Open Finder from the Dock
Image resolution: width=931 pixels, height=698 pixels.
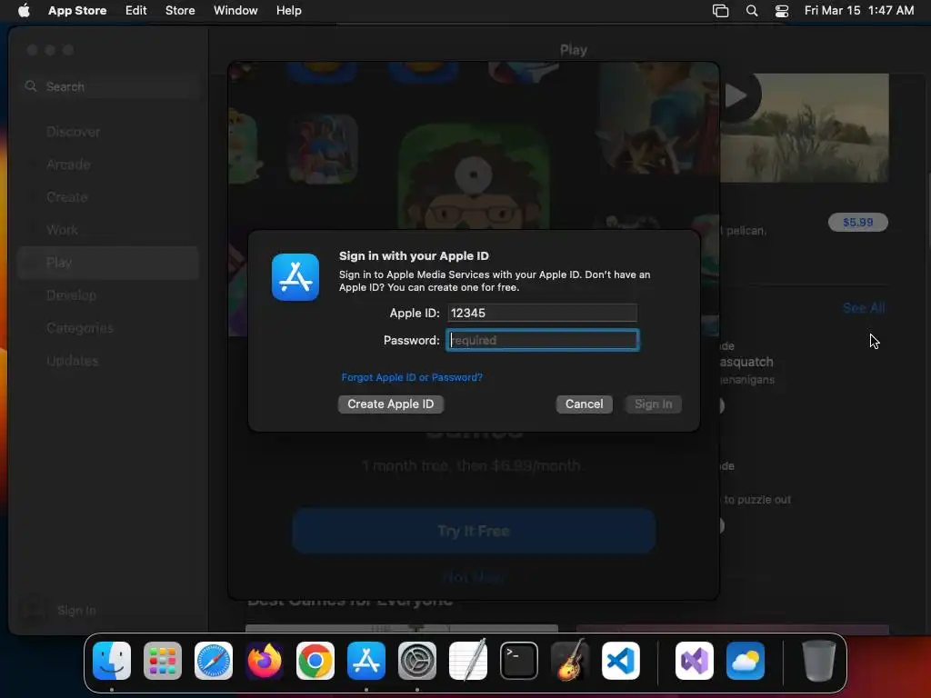point(112,661)
